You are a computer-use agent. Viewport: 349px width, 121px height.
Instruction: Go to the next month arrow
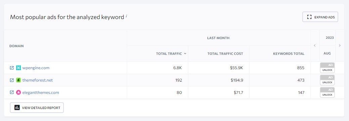pyautogui.click(x=340, y=46)
